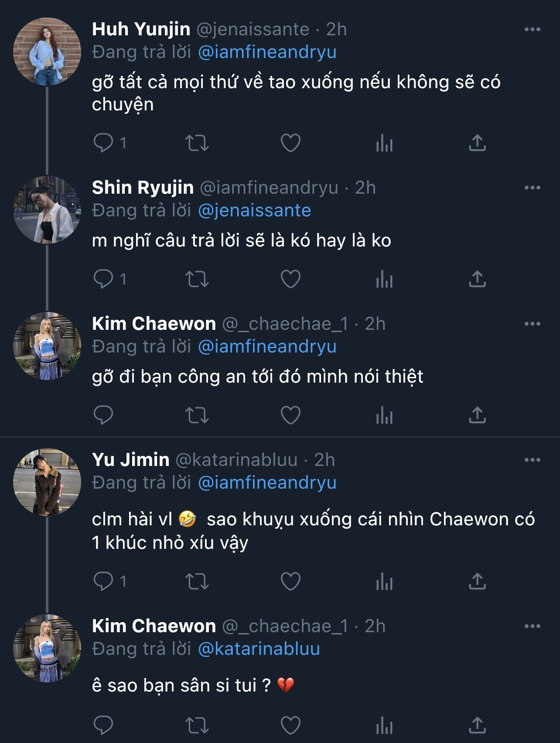Click Shin Ryujin's display name
The height and width of the screenshot is (743, 560).
(x=143, y=188)
